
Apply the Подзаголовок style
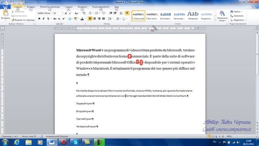[x=206, y=16]
